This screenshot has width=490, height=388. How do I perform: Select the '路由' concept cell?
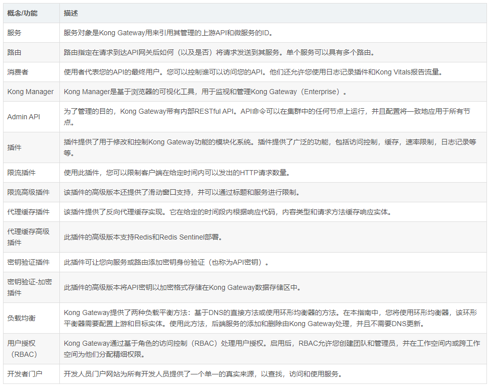31,52
